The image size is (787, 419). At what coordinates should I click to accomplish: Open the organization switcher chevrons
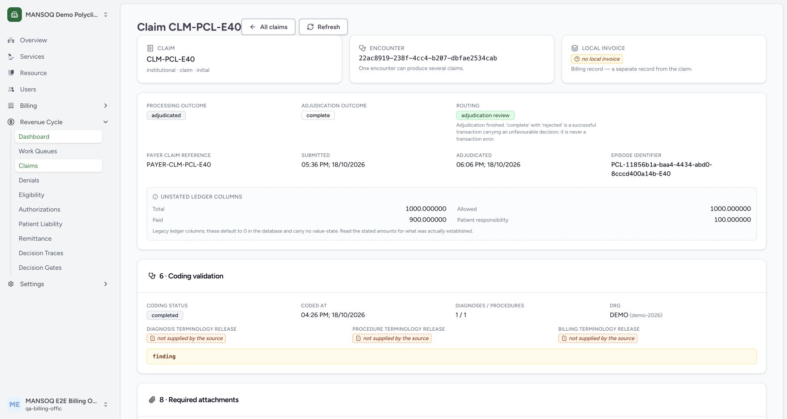click(106, 15)
